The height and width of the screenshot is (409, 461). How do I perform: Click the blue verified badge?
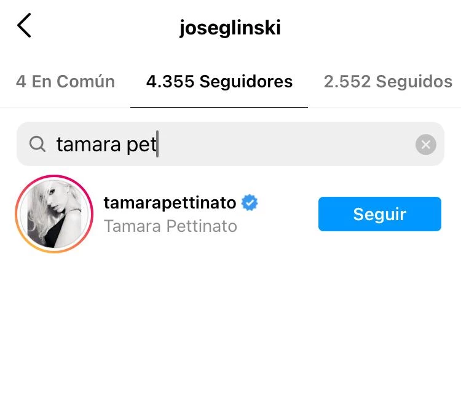point(249,202)
